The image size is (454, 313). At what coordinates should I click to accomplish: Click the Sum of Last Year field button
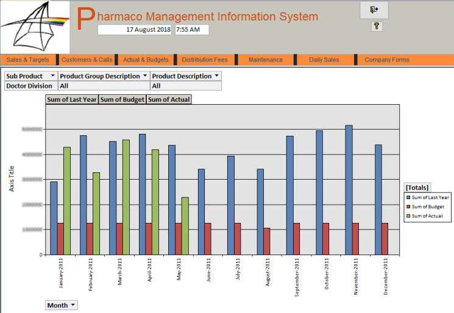point(72,99)
